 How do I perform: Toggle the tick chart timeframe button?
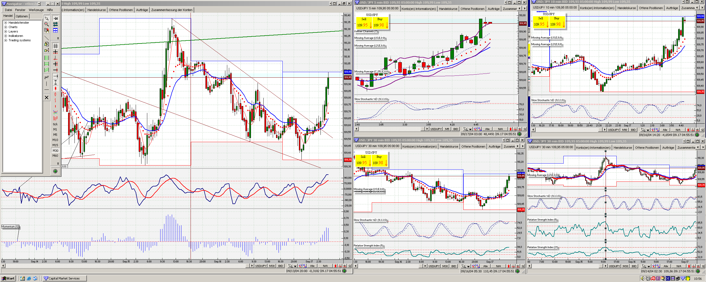click(x=55, y=124)
